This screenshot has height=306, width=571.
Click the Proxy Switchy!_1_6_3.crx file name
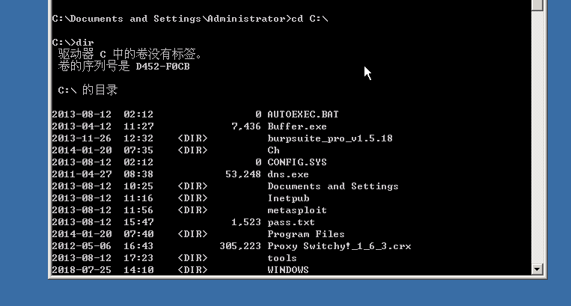click(x=339, y=246)
